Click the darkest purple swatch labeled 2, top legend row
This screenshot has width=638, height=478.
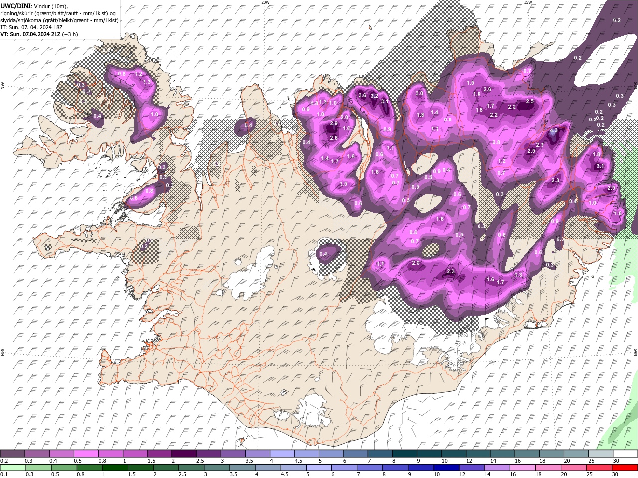[x=184, y=454]
